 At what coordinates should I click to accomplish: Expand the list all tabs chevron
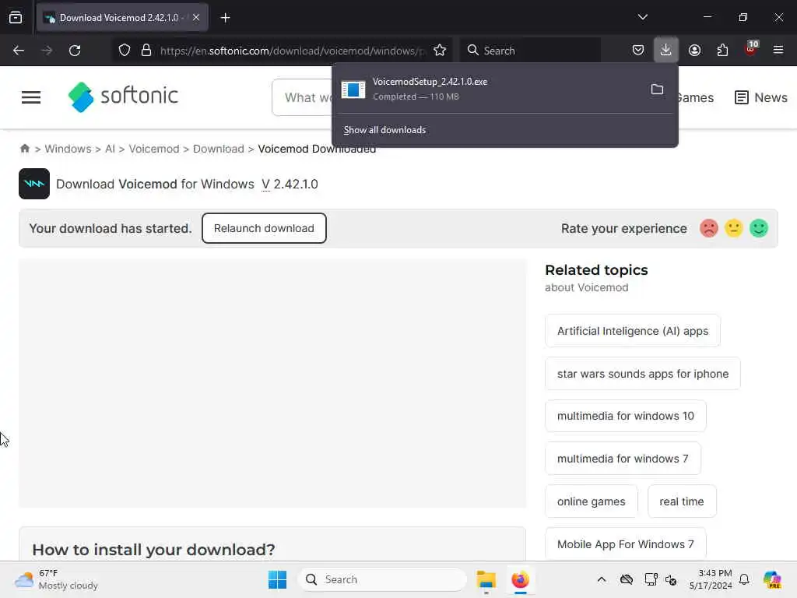[642, 17]
